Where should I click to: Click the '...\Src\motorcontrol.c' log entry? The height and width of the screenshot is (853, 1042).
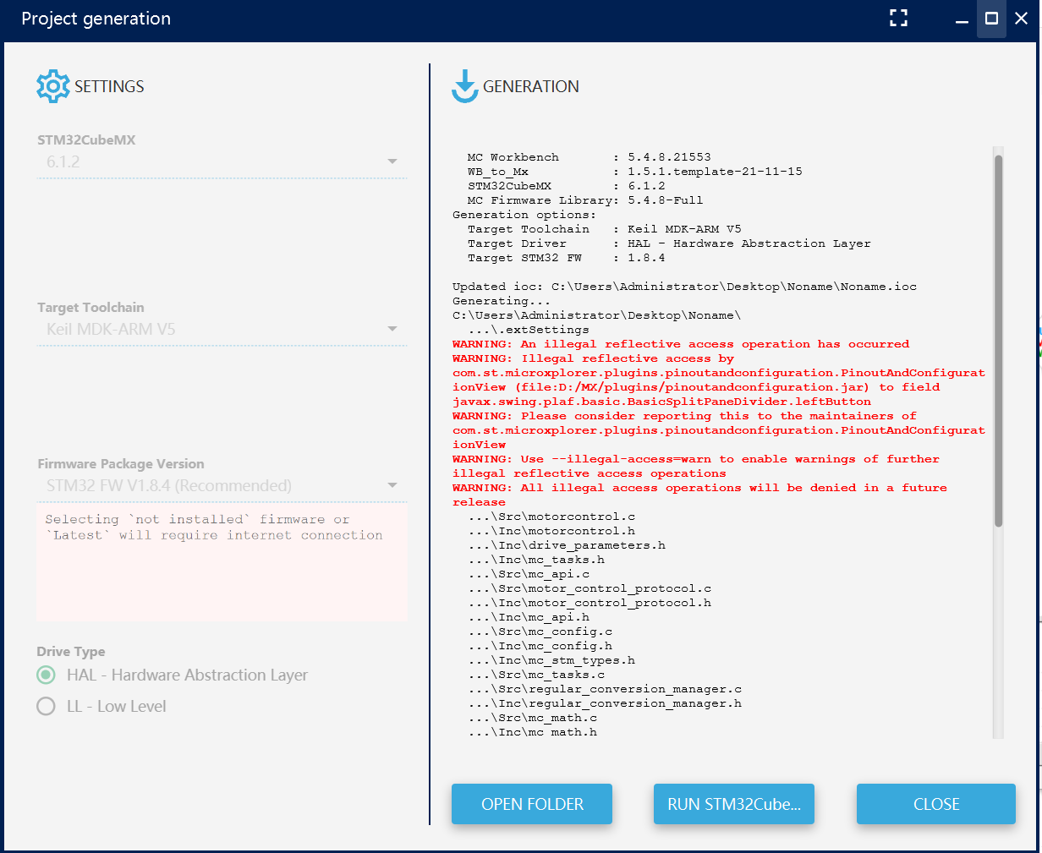pos(551,517)
